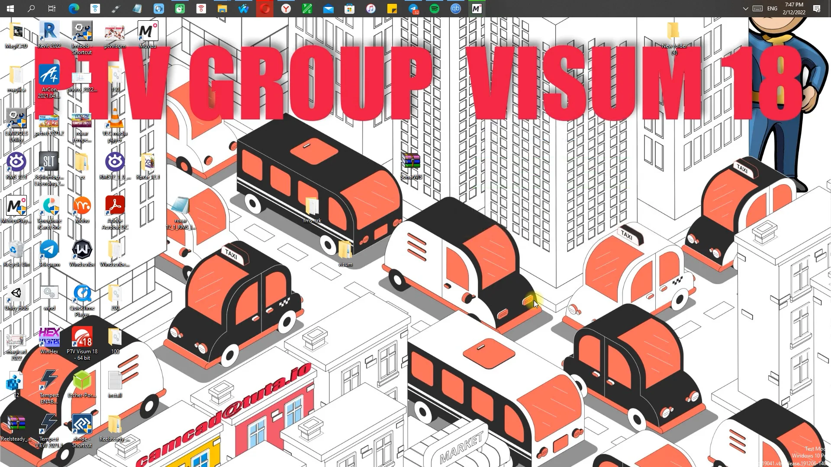Open the Windscribe app shortcut with W logo

pyautogui.click(x=82, y=253)
